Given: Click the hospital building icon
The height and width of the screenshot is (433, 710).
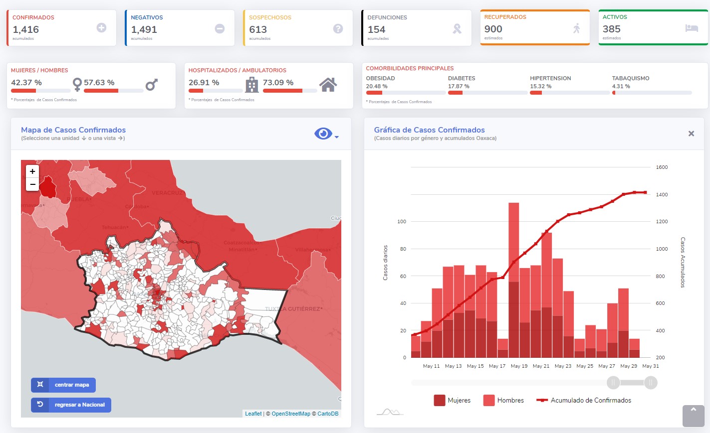Looking at the screenshot, I should tap(252, 85).
